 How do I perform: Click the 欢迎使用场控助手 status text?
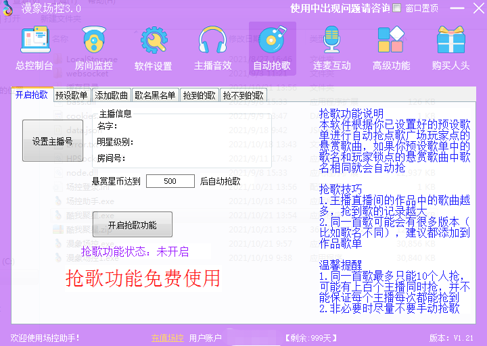click(x=45, y=338)
